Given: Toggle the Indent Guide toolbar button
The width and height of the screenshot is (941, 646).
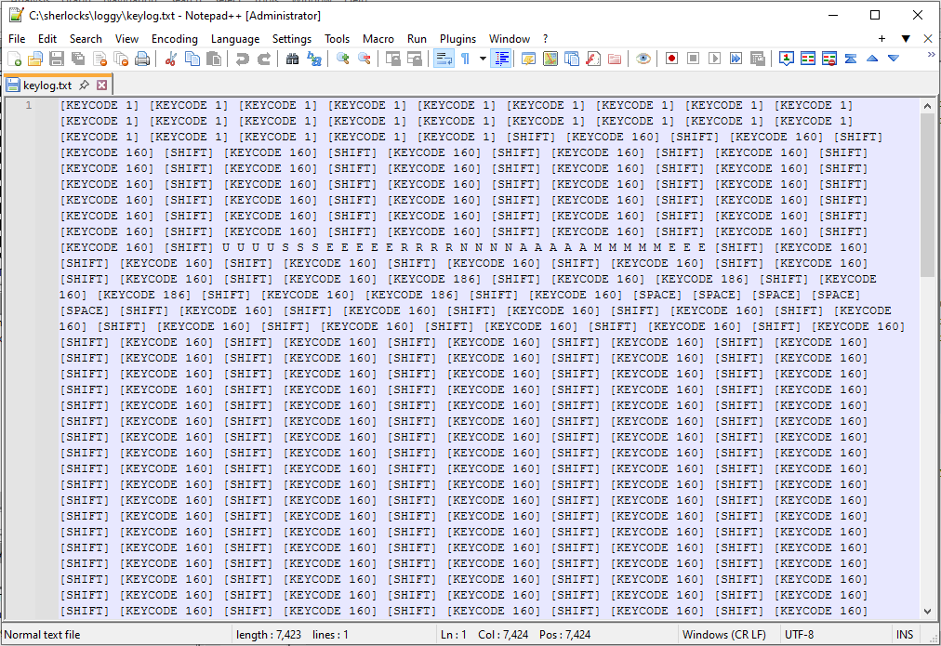Looking at the screenshot, I should click(x=501, y=59).
